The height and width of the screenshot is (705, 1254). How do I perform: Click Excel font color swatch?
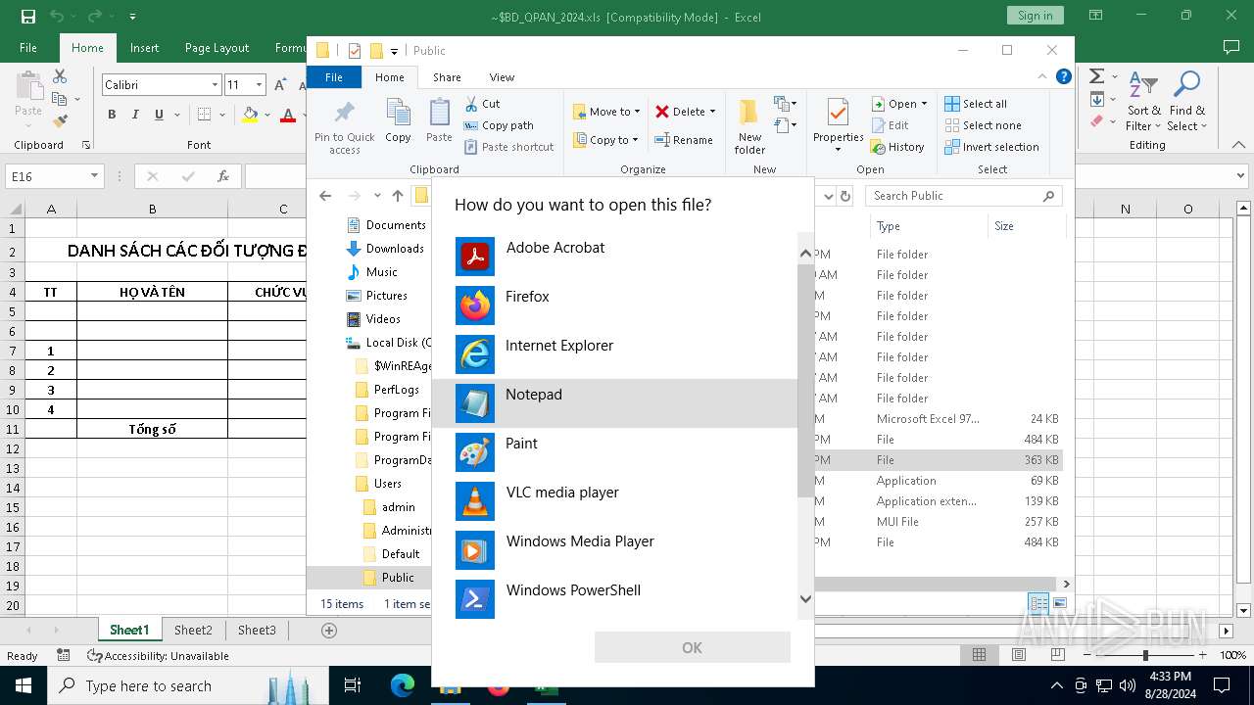[x=288, y=115]
